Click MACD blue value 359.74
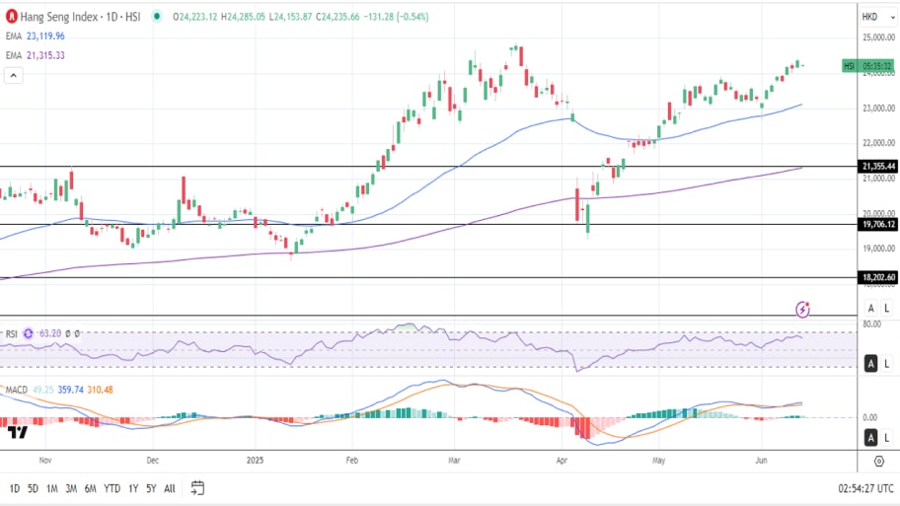The width and height of the screenshot is (900, 506). (x=71, y=390)
